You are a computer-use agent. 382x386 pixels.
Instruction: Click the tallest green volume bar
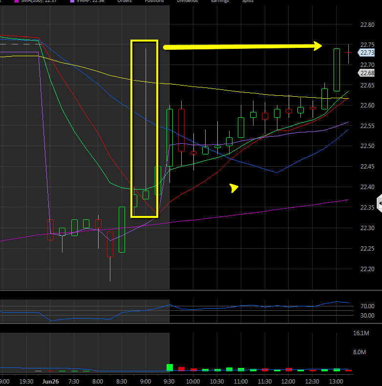(170, 367)
